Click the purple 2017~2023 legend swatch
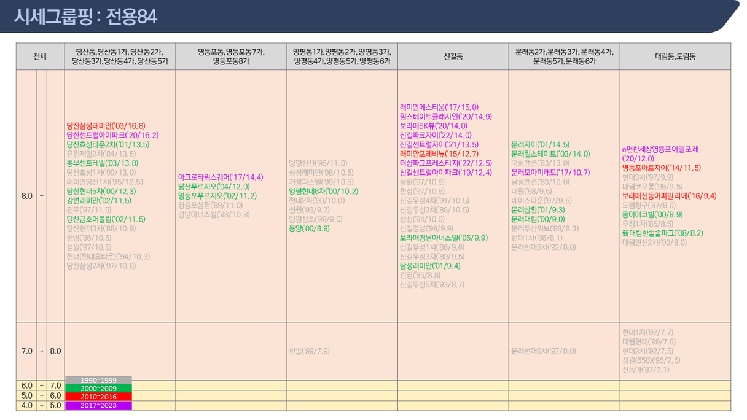 click(x=98, y=406)
